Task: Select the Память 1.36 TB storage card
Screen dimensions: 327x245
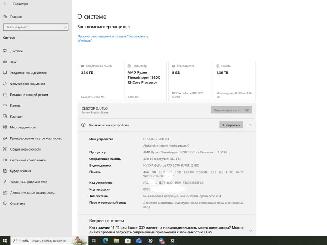Action: 234,81
